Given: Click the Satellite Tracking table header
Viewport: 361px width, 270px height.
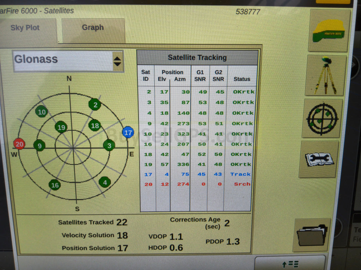Looking at the screenshot, I should (x=197, y=58).
